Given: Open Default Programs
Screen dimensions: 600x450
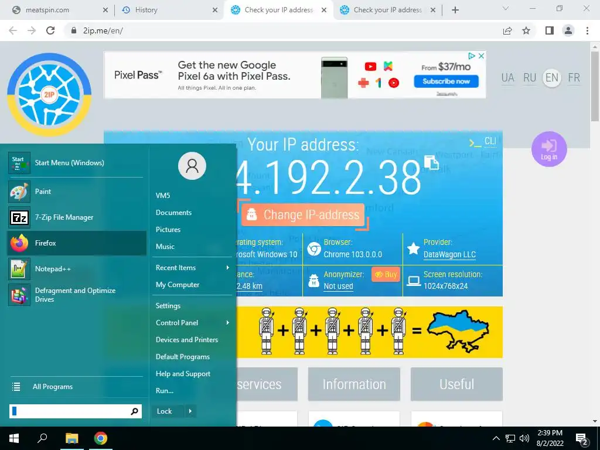Looking at the screenshot, I should point(183,357).
